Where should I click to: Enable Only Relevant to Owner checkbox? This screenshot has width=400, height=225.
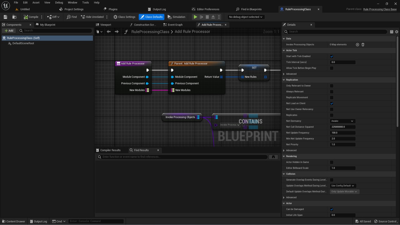[332, 86]
